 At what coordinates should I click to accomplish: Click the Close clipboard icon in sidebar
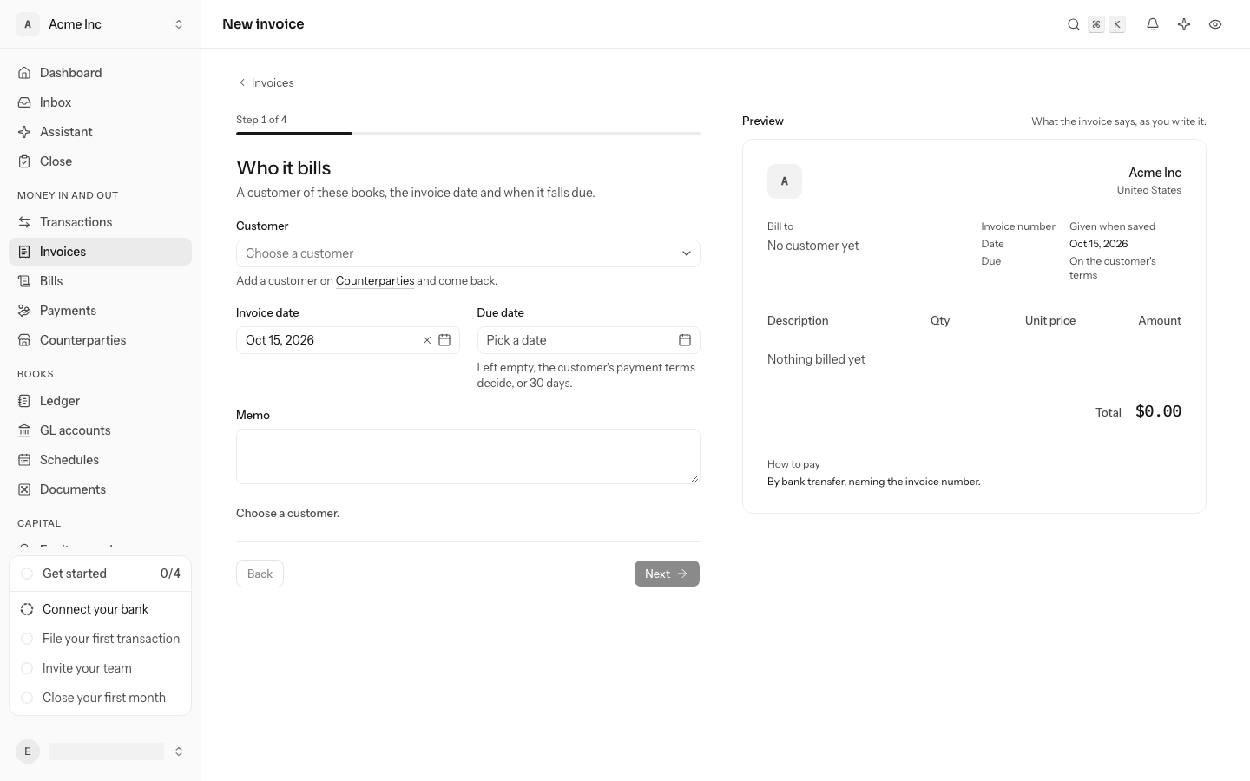click(24, 161)
